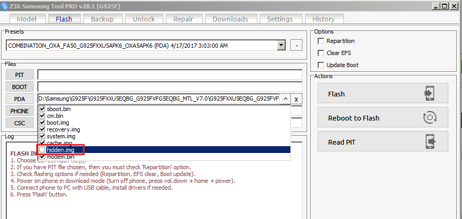This screenshot has width=462, height=219.
Task: Open the Settings tab
Action: [280, 19]
